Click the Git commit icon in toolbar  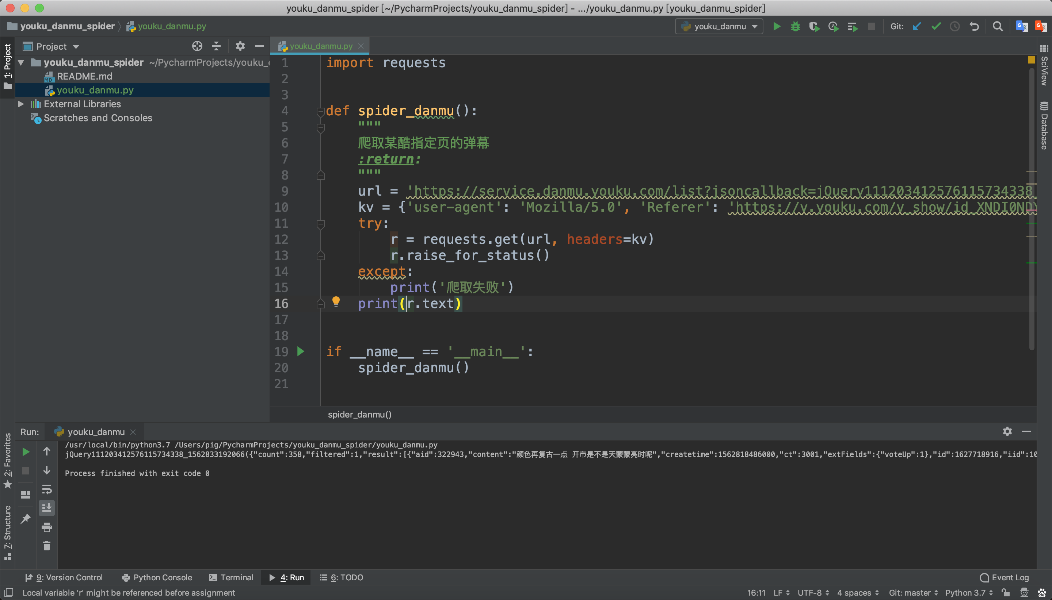936,27
